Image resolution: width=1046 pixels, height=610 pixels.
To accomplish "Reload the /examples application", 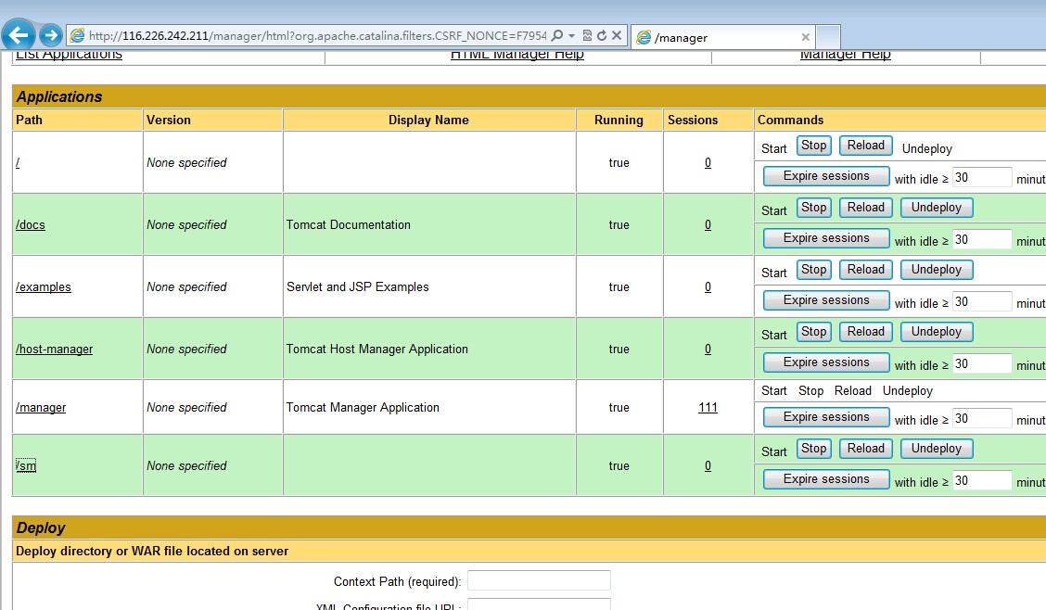I will 866,270.
